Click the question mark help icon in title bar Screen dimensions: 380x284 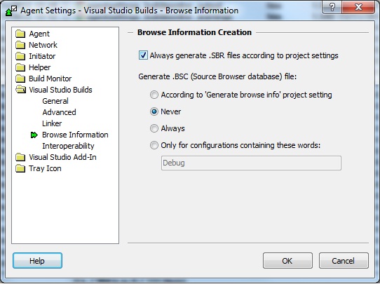pos(332,7)
